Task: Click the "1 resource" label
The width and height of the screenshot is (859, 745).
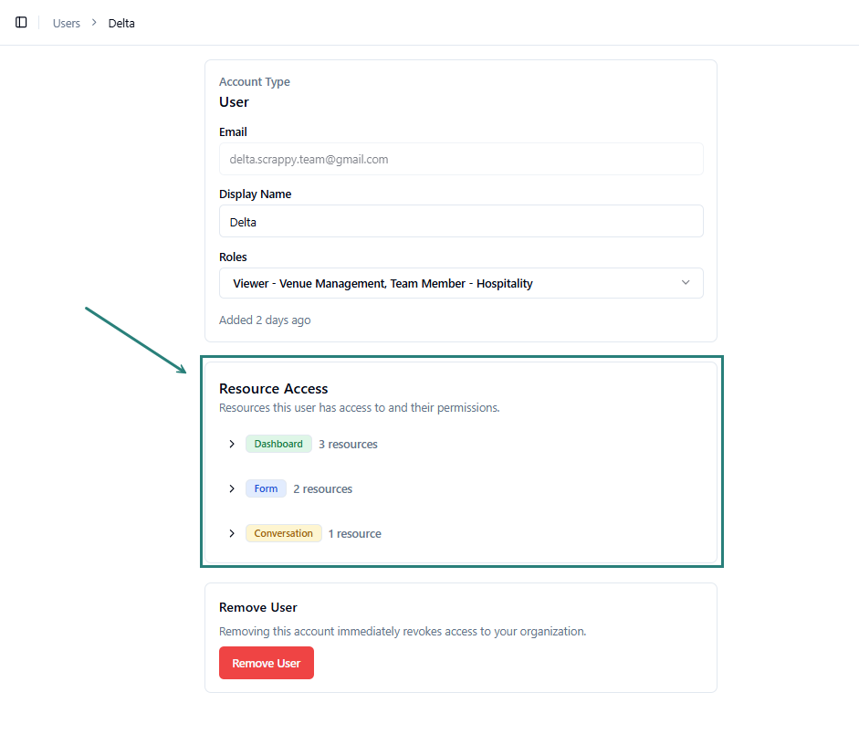Action: (354, 534)
